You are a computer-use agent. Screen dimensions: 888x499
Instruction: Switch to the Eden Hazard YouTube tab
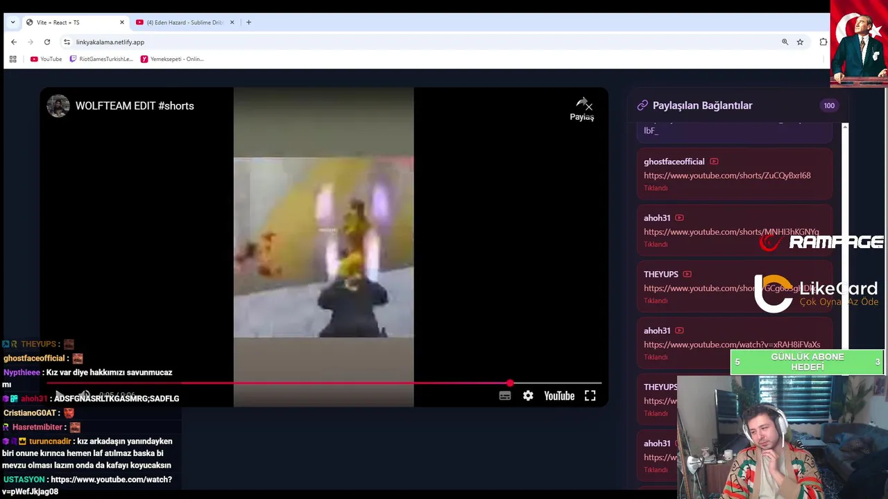(185, 22)
